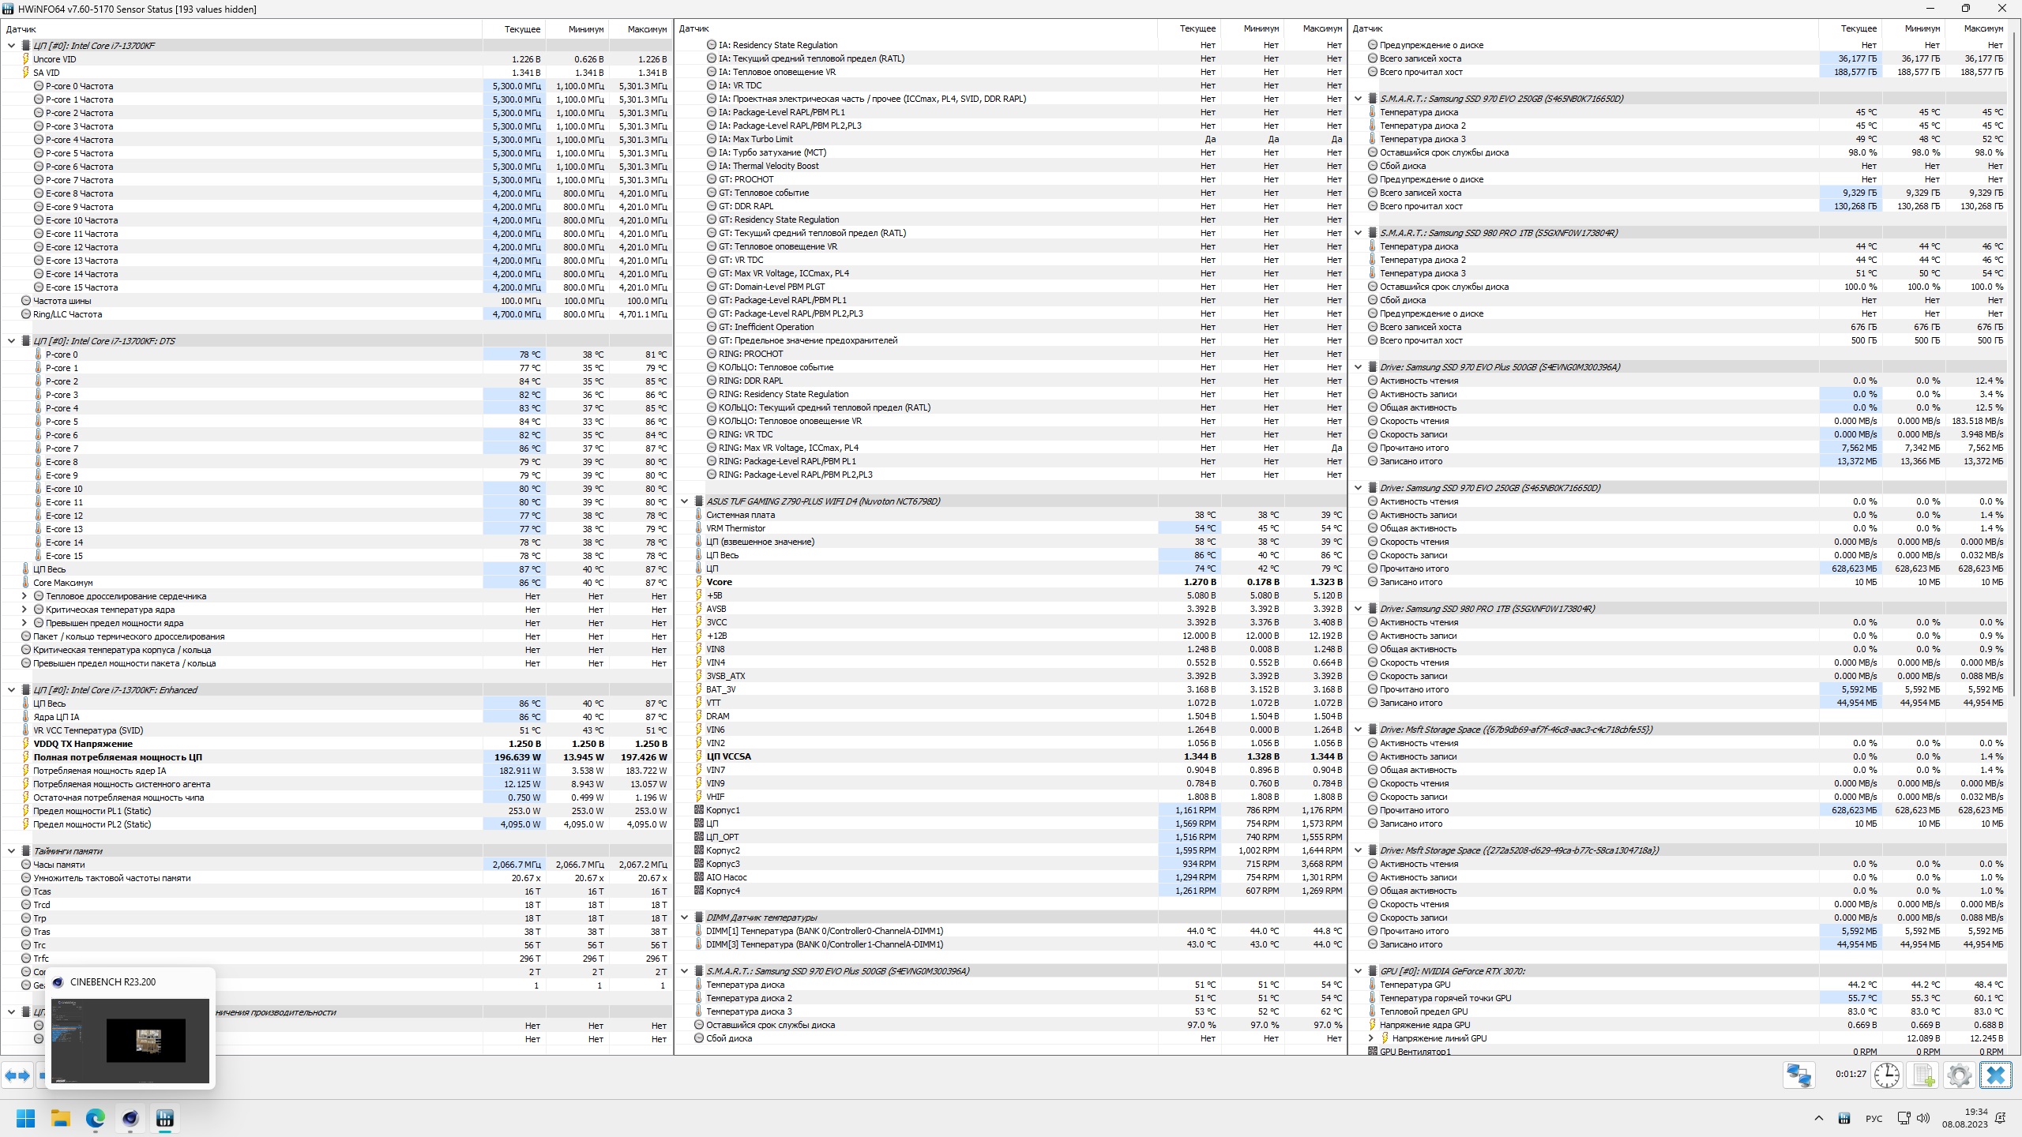The height and width of the screenshot is (1137, 2022).
Task: Close sensors with the blue X button
Action: click(x=1995, y=1075)
